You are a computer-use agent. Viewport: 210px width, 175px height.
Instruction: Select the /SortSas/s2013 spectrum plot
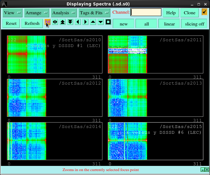pos(156,98)
